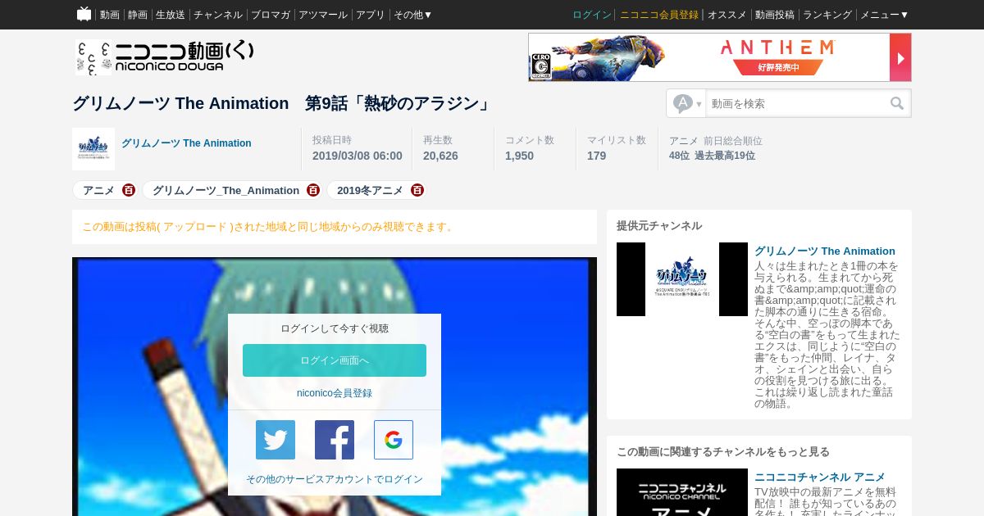The width and height of the screenshot is (984, 516).
Task: Click the ログイン link in top bar
Action: (x=592, y=15)
